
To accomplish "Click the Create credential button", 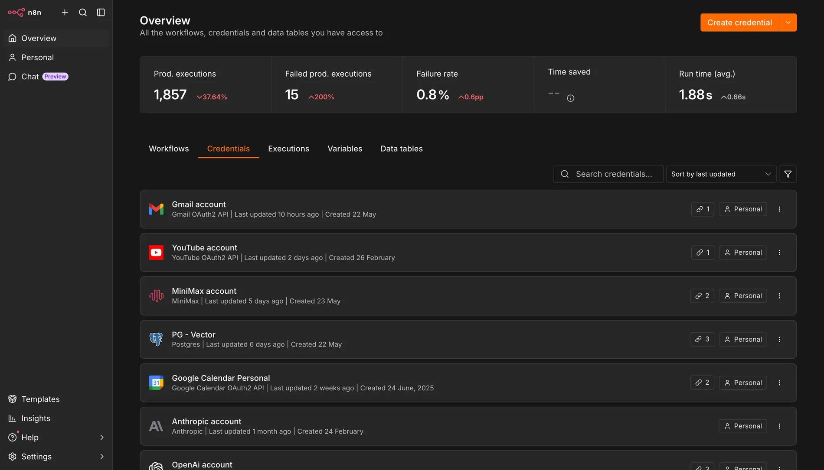I will 740,23.
